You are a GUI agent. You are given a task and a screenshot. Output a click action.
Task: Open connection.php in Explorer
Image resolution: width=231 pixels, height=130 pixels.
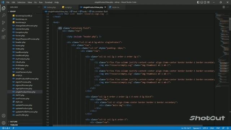coord(22,29)
